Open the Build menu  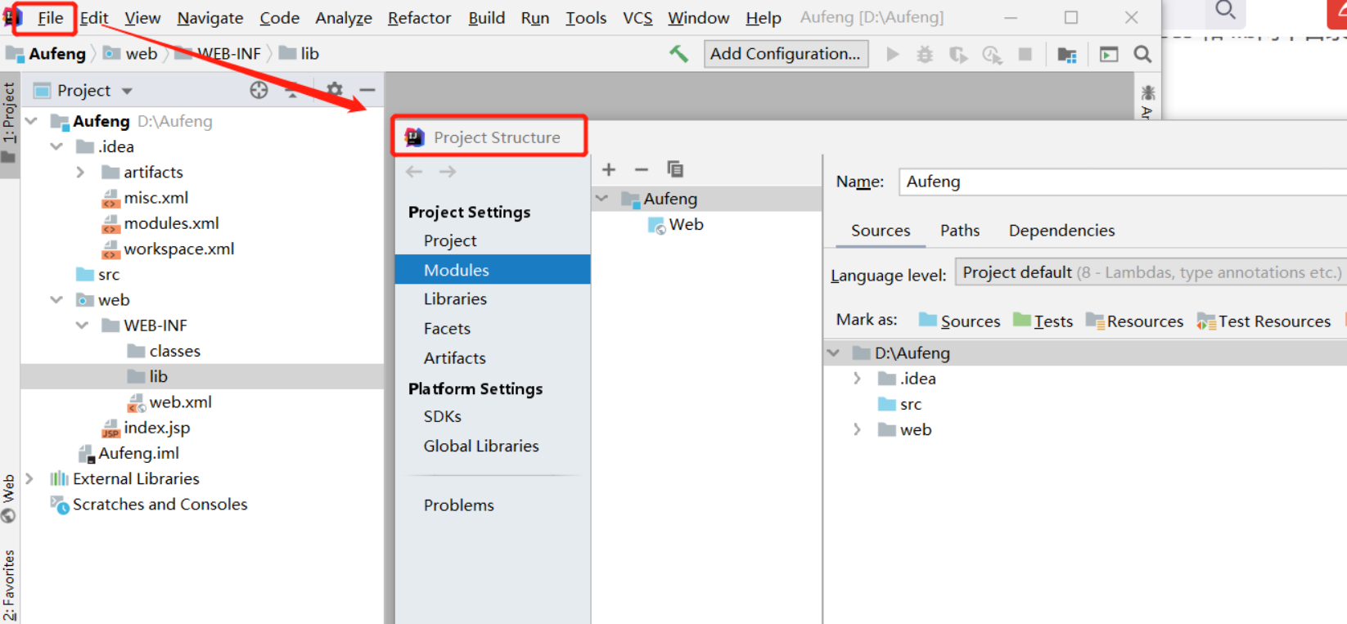click(486, 18)
